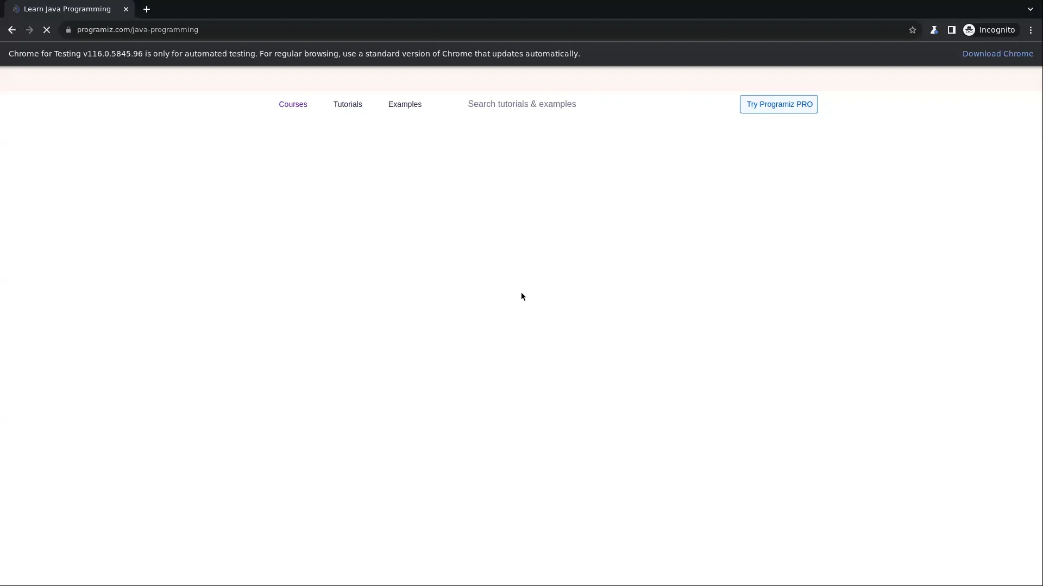Bookmark this page with the star
The height and width of the screenshot is (586, 1043).
click(913, 30)
